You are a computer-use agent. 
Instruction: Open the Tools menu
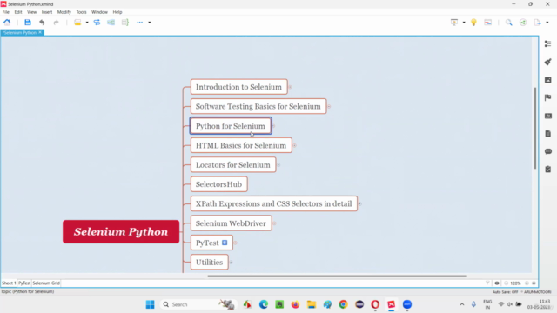tap(81, 12)
